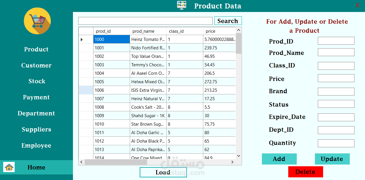Click the Home house icon
The image size is (365, 180).
click(9, 167)
